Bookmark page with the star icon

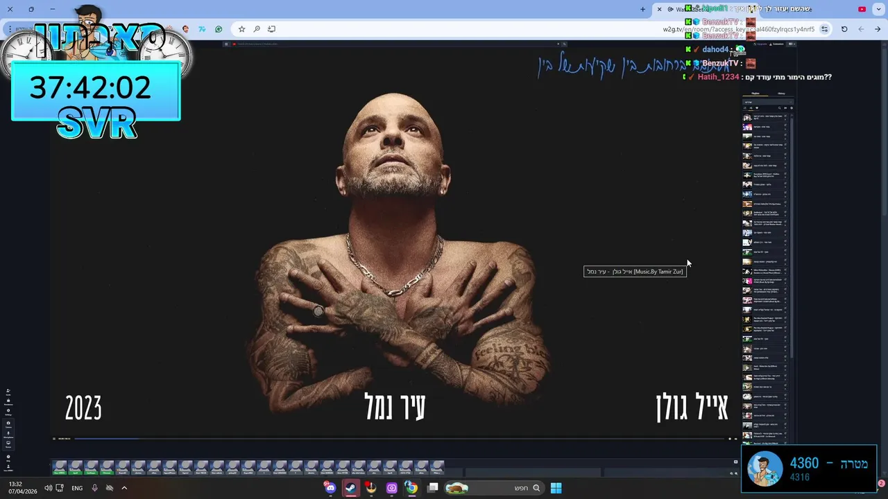[241, 29]
